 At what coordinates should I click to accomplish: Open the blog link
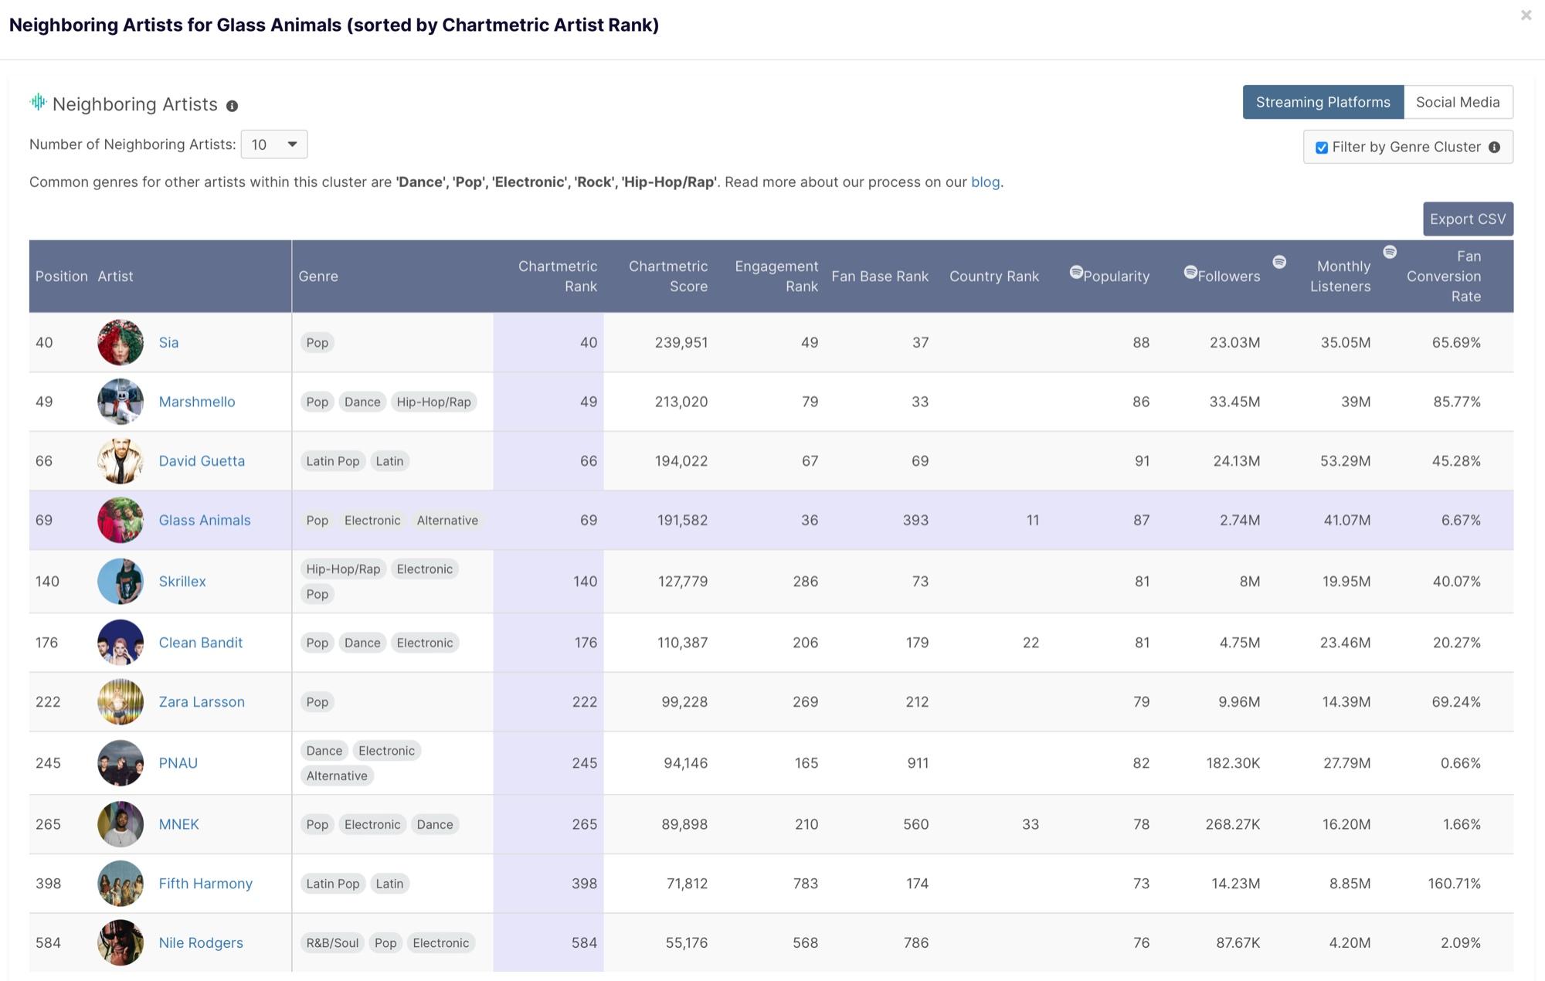tap(985, 182)
